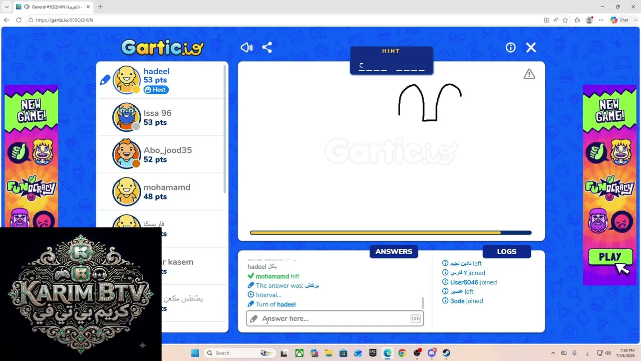Click the HINT word panel
Image resolution: width=641 pixels, height=361 pixels.
pos(391,61)
